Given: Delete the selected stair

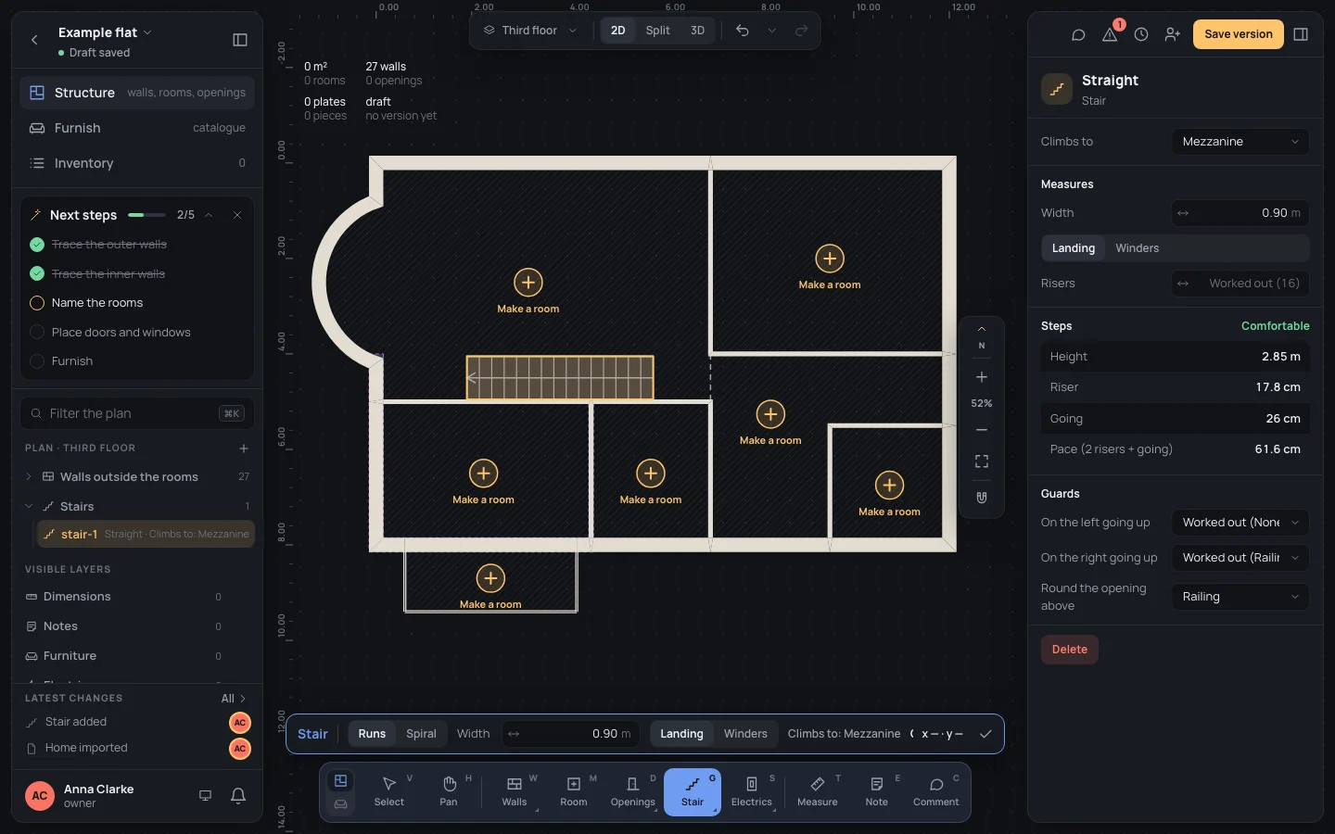Looking at the screenshot, I should click(x=1070, y=650).
